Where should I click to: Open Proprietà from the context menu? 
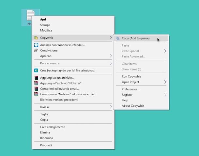73,145
